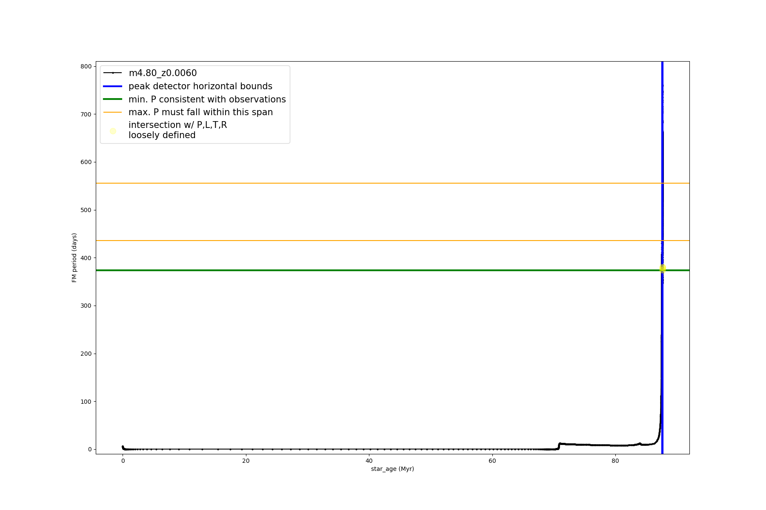Click the blue line sample in the legend

click(113, 86)
